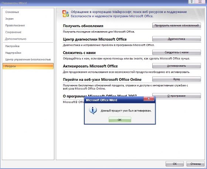
Task: Switch to Дополнительно settings
Action: click(x=16, y=39)
